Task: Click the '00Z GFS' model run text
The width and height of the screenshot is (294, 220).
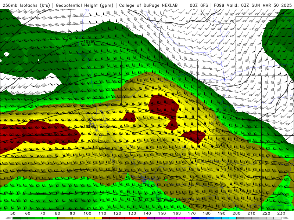Action: [199, 5]
